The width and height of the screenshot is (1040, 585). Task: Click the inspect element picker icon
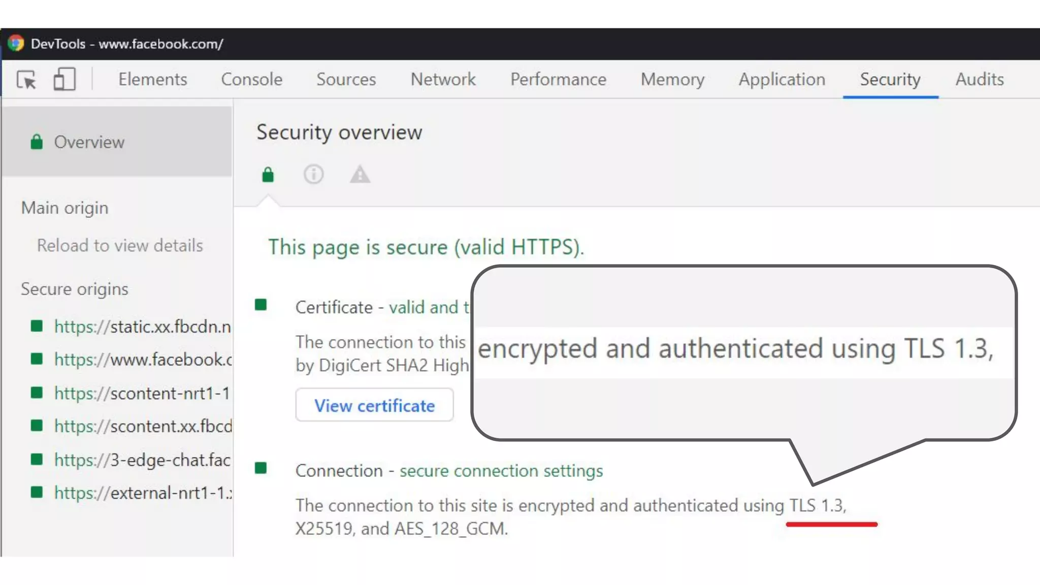tap(26, 80)
